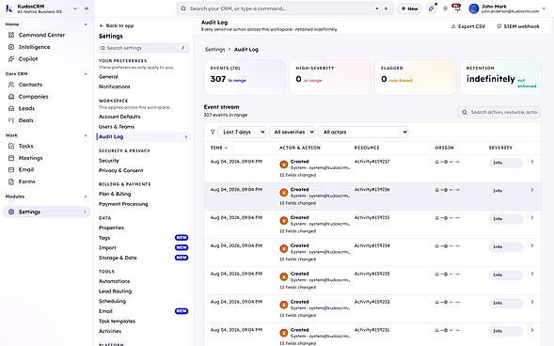Image resolution: width=554 pixels, height=346 pixels.
Task: Open the Intelligence page
Action: coord(34,47)
